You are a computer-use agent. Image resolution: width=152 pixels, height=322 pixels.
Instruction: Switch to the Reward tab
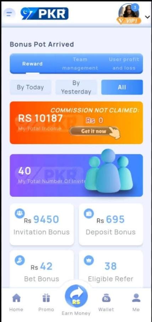[32, 64]
